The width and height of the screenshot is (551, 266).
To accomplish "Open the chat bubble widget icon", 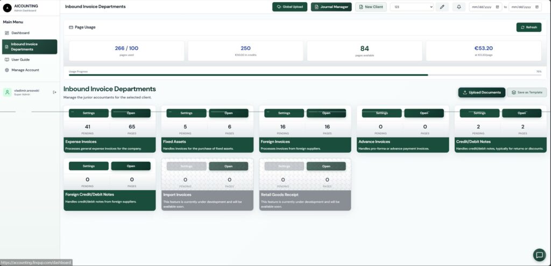I will [539, 255].
